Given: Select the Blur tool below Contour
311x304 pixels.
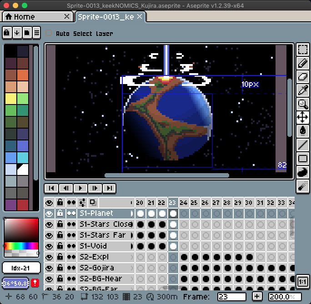Looking at the screenshot, I should 302,186.
